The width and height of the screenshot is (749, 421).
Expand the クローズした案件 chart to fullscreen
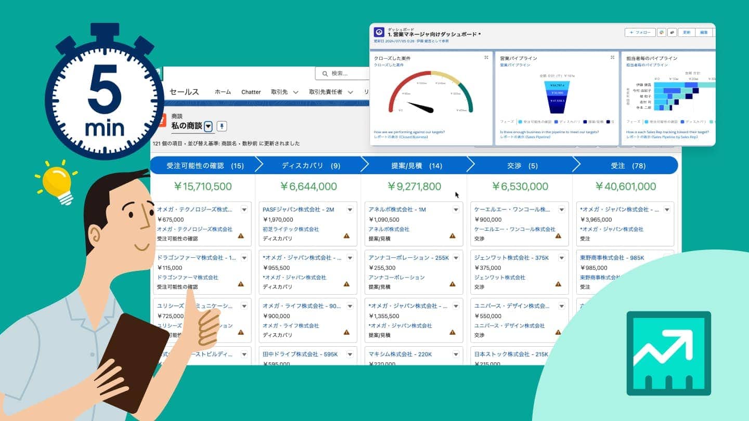(x=486, y=58)
